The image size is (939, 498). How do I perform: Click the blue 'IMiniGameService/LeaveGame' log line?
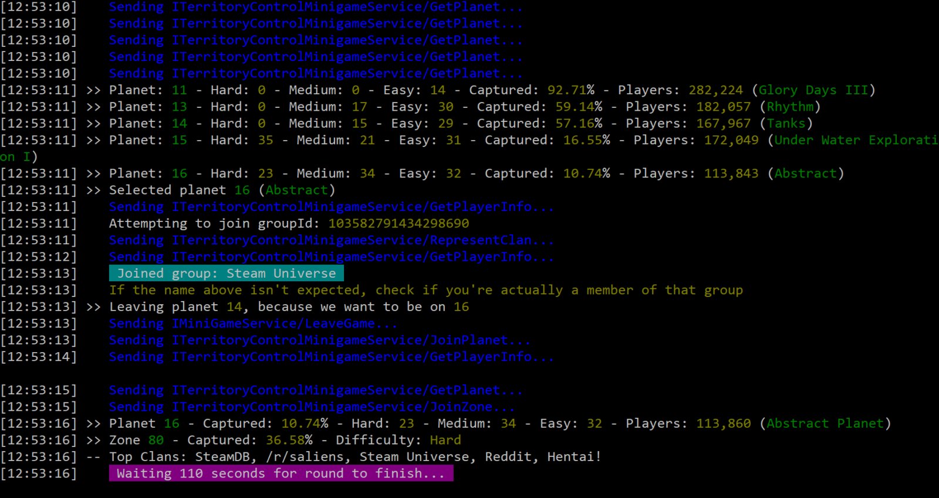(x=253, y=324)
